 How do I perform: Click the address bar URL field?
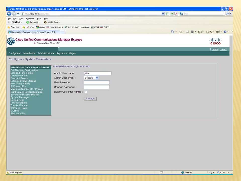coord(91,14)
